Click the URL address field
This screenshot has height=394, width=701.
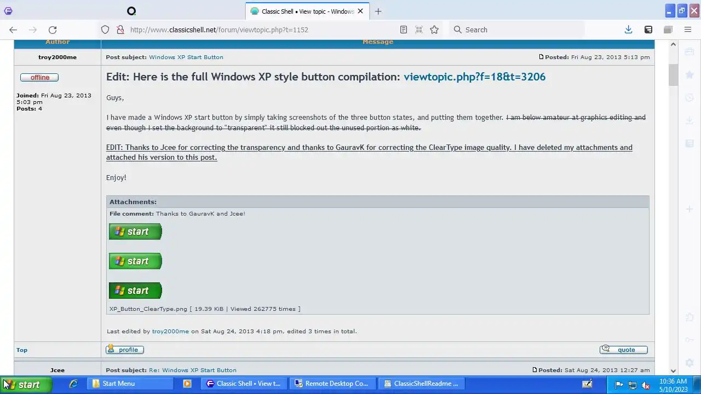click(x=263, y=30)
